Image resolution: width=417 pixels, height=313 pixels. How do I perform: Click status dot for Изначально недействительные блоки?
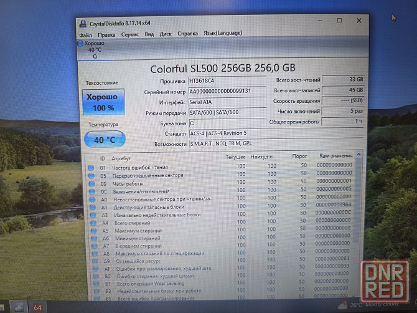point(93,214)
